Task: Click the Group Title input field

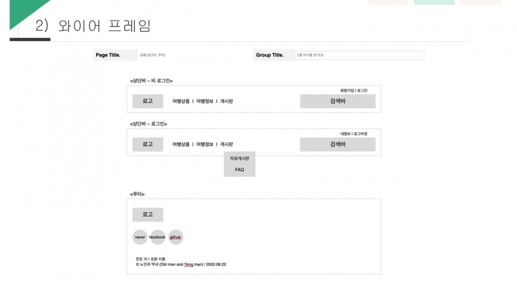Action: click(x=359, y=55)
